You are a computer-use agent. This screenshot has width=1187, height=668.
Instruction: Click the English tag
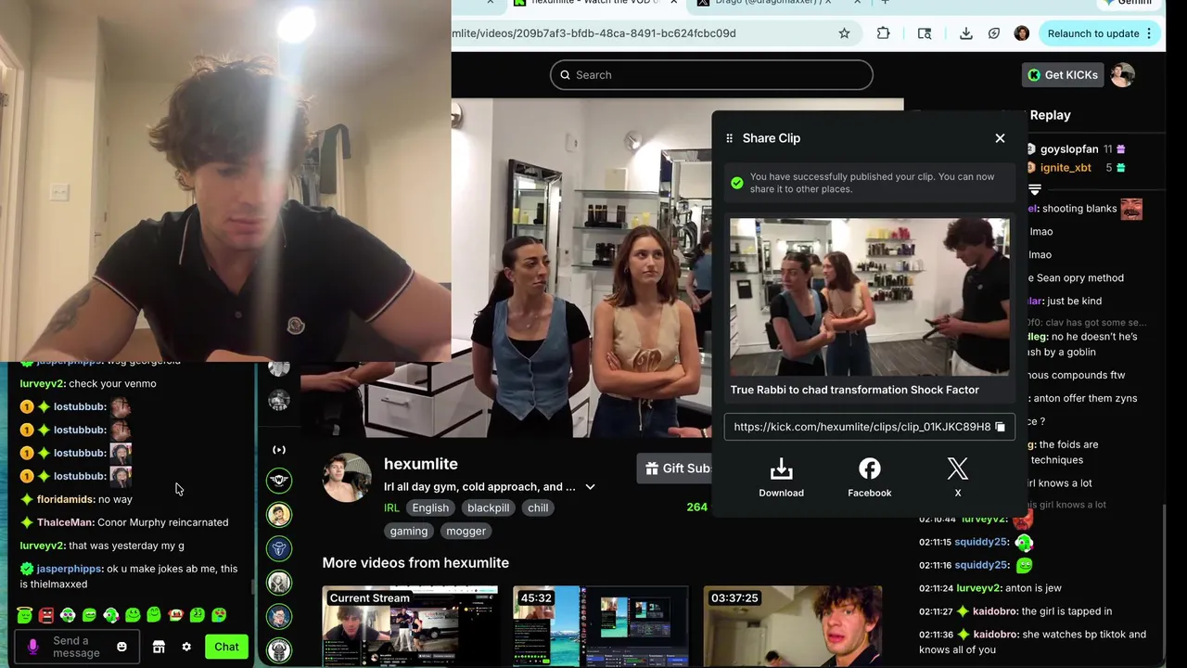430,507
